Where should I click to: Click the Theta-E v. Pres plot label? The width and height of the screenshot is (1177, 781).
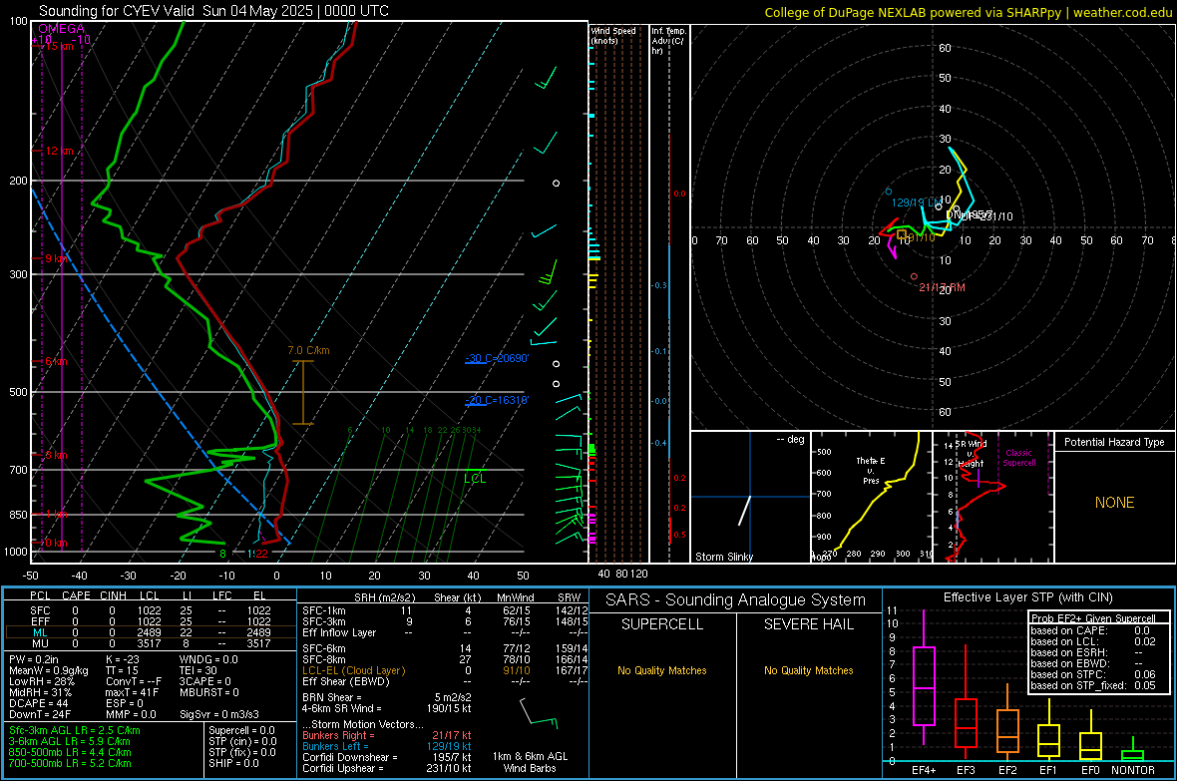tap(871, 470)
